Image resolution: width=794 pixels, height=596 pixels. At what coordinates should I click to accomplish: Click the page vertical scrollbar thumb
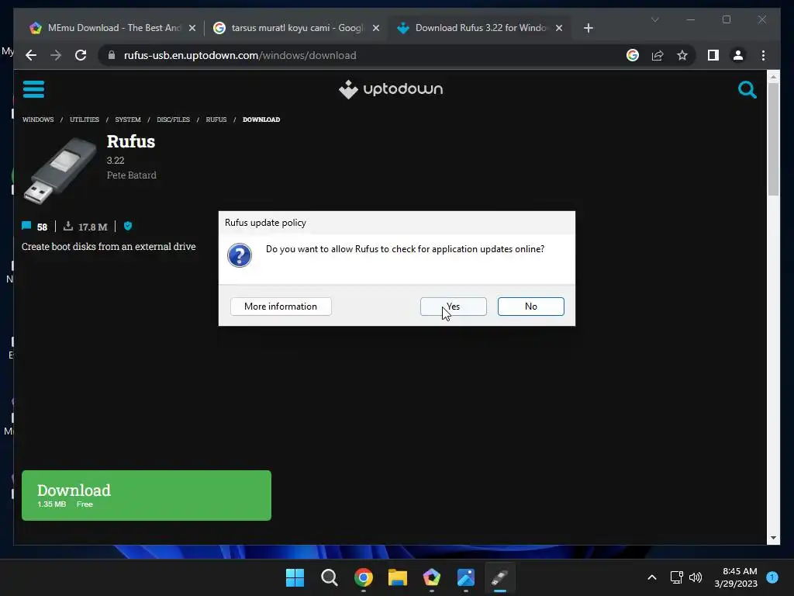pos(773,140)
